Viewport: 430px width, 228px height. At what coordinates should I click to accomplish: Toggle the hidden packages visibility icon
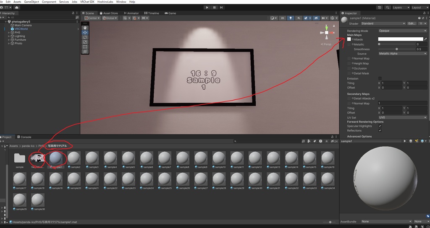click(x=334, y=141)
